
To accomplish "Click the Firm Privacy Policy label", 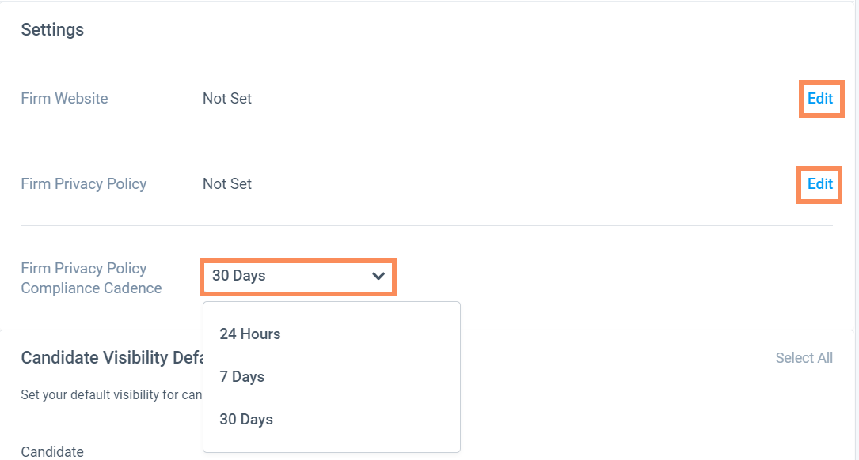I will (84, 184).
